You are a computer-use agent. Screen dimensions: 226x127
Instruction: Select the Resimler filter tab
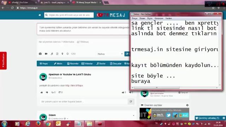tap(73, 64)
